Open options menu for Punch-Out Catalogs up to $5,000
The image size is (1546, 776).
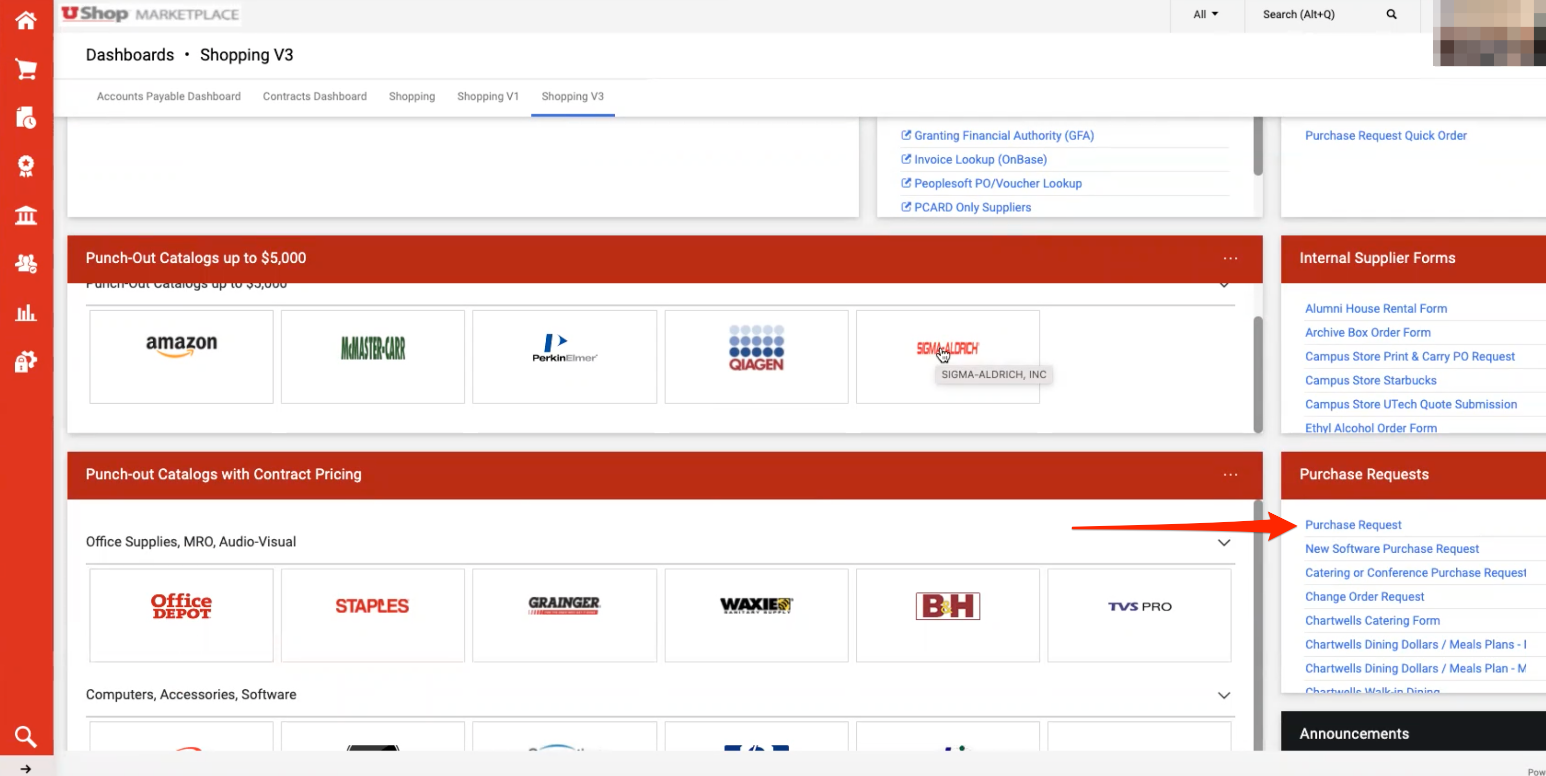point(1230,258)
